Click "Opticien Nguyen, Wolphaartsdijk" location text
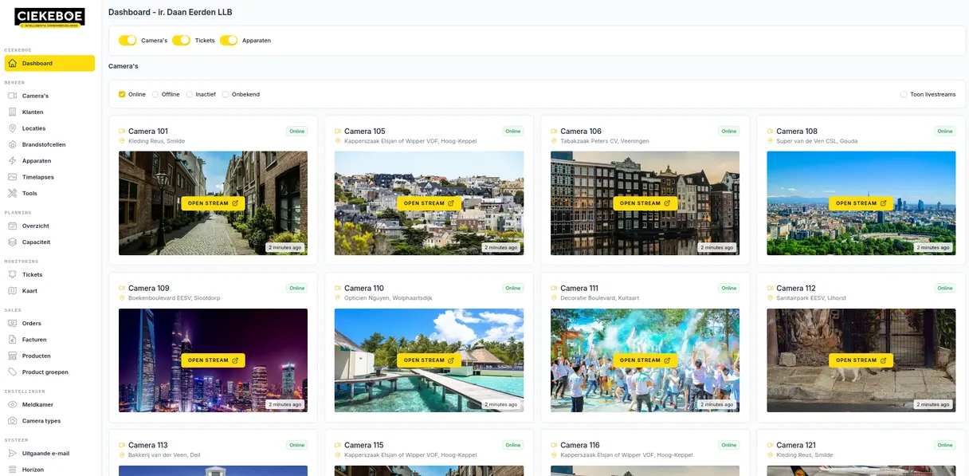 pos(388,298)
